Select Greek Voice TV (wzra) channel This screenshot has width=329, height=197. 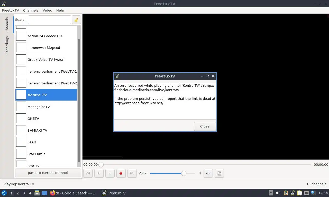pyautogui.click(x=46, y=60)
